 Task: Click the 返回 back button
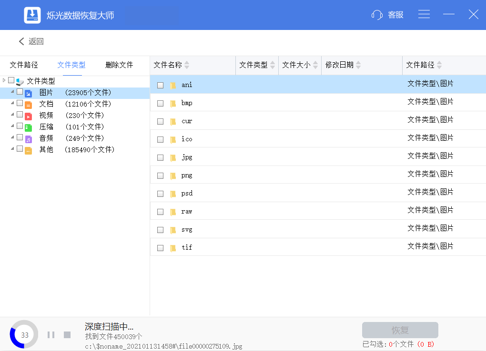pos(31,41)
